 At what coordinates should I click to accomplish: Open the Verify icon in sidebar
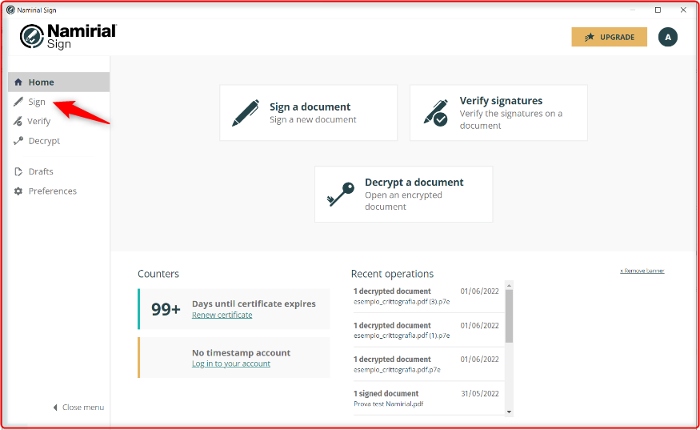click(x=18, y=121)
